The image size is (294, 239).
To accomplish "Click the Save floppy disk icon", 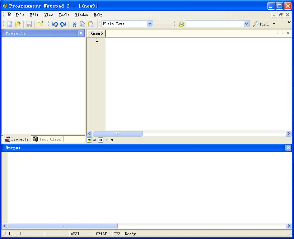I will coord(29,24).
